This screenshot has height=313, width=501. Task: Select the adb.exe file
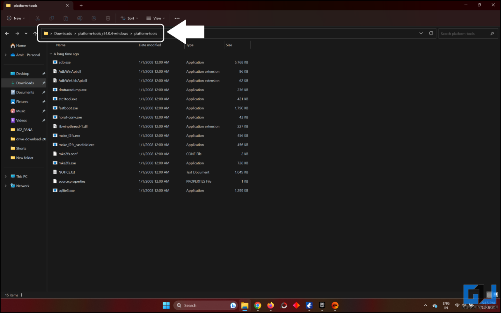(65, 62)
